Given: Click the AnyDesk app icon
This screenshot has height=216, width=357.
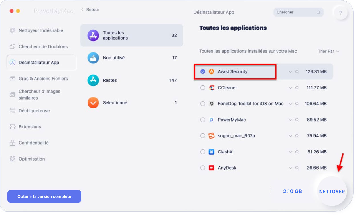Looking at the screenshot, I should click(x=211, y=168).
